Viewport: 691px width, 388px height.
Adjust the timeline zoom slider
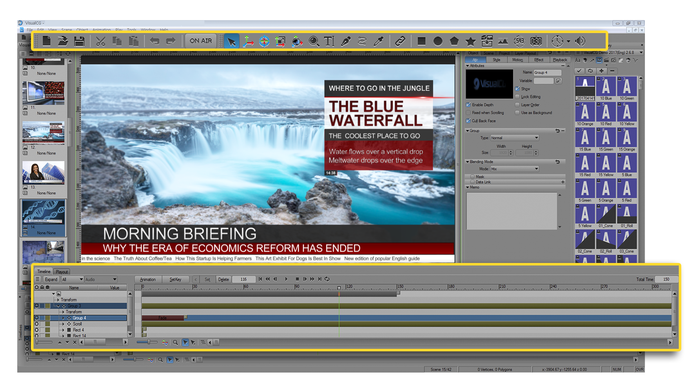point(148,342)
